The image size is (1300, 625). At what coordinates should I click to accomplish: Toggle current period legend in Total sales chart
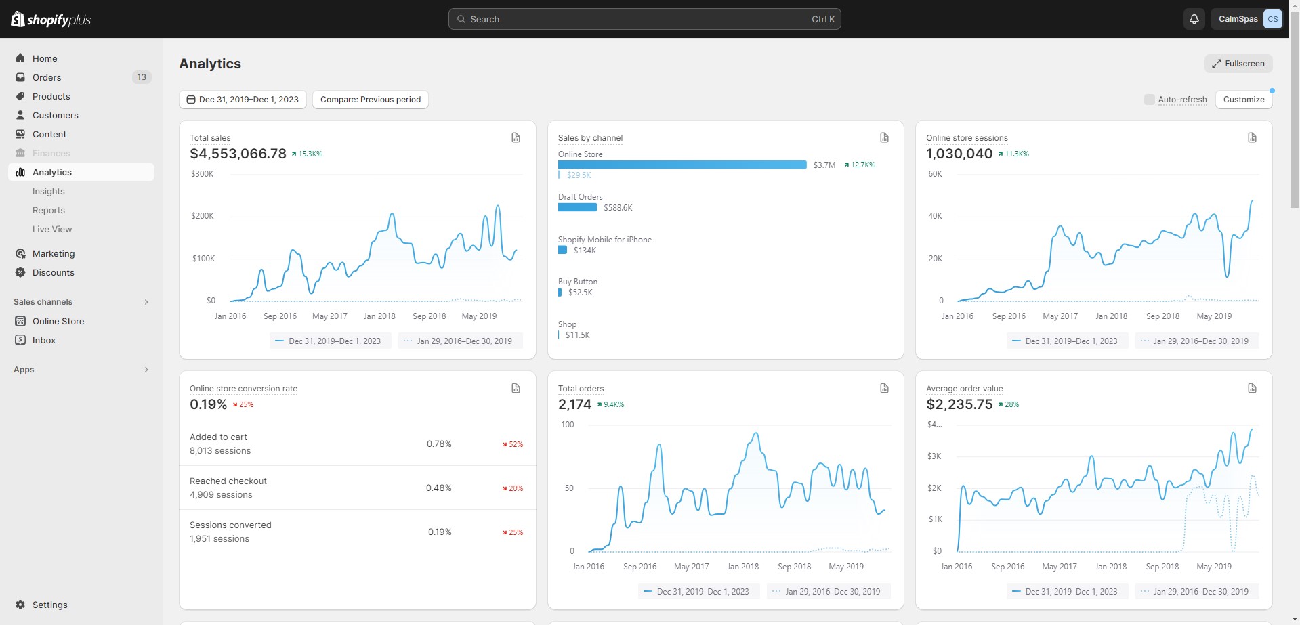(x=329, y=341)
